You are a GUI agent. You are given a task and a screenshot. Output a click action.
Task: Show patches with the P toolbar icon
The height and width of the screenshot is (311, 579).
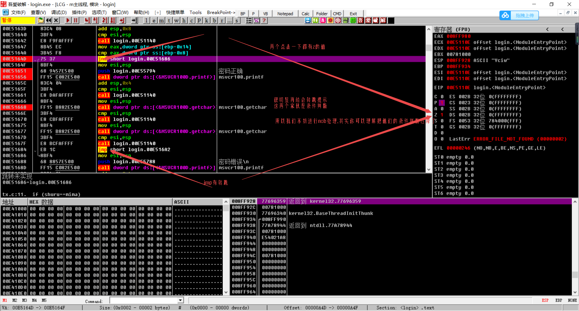coord(199,21)
